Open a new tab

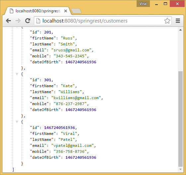76,11
